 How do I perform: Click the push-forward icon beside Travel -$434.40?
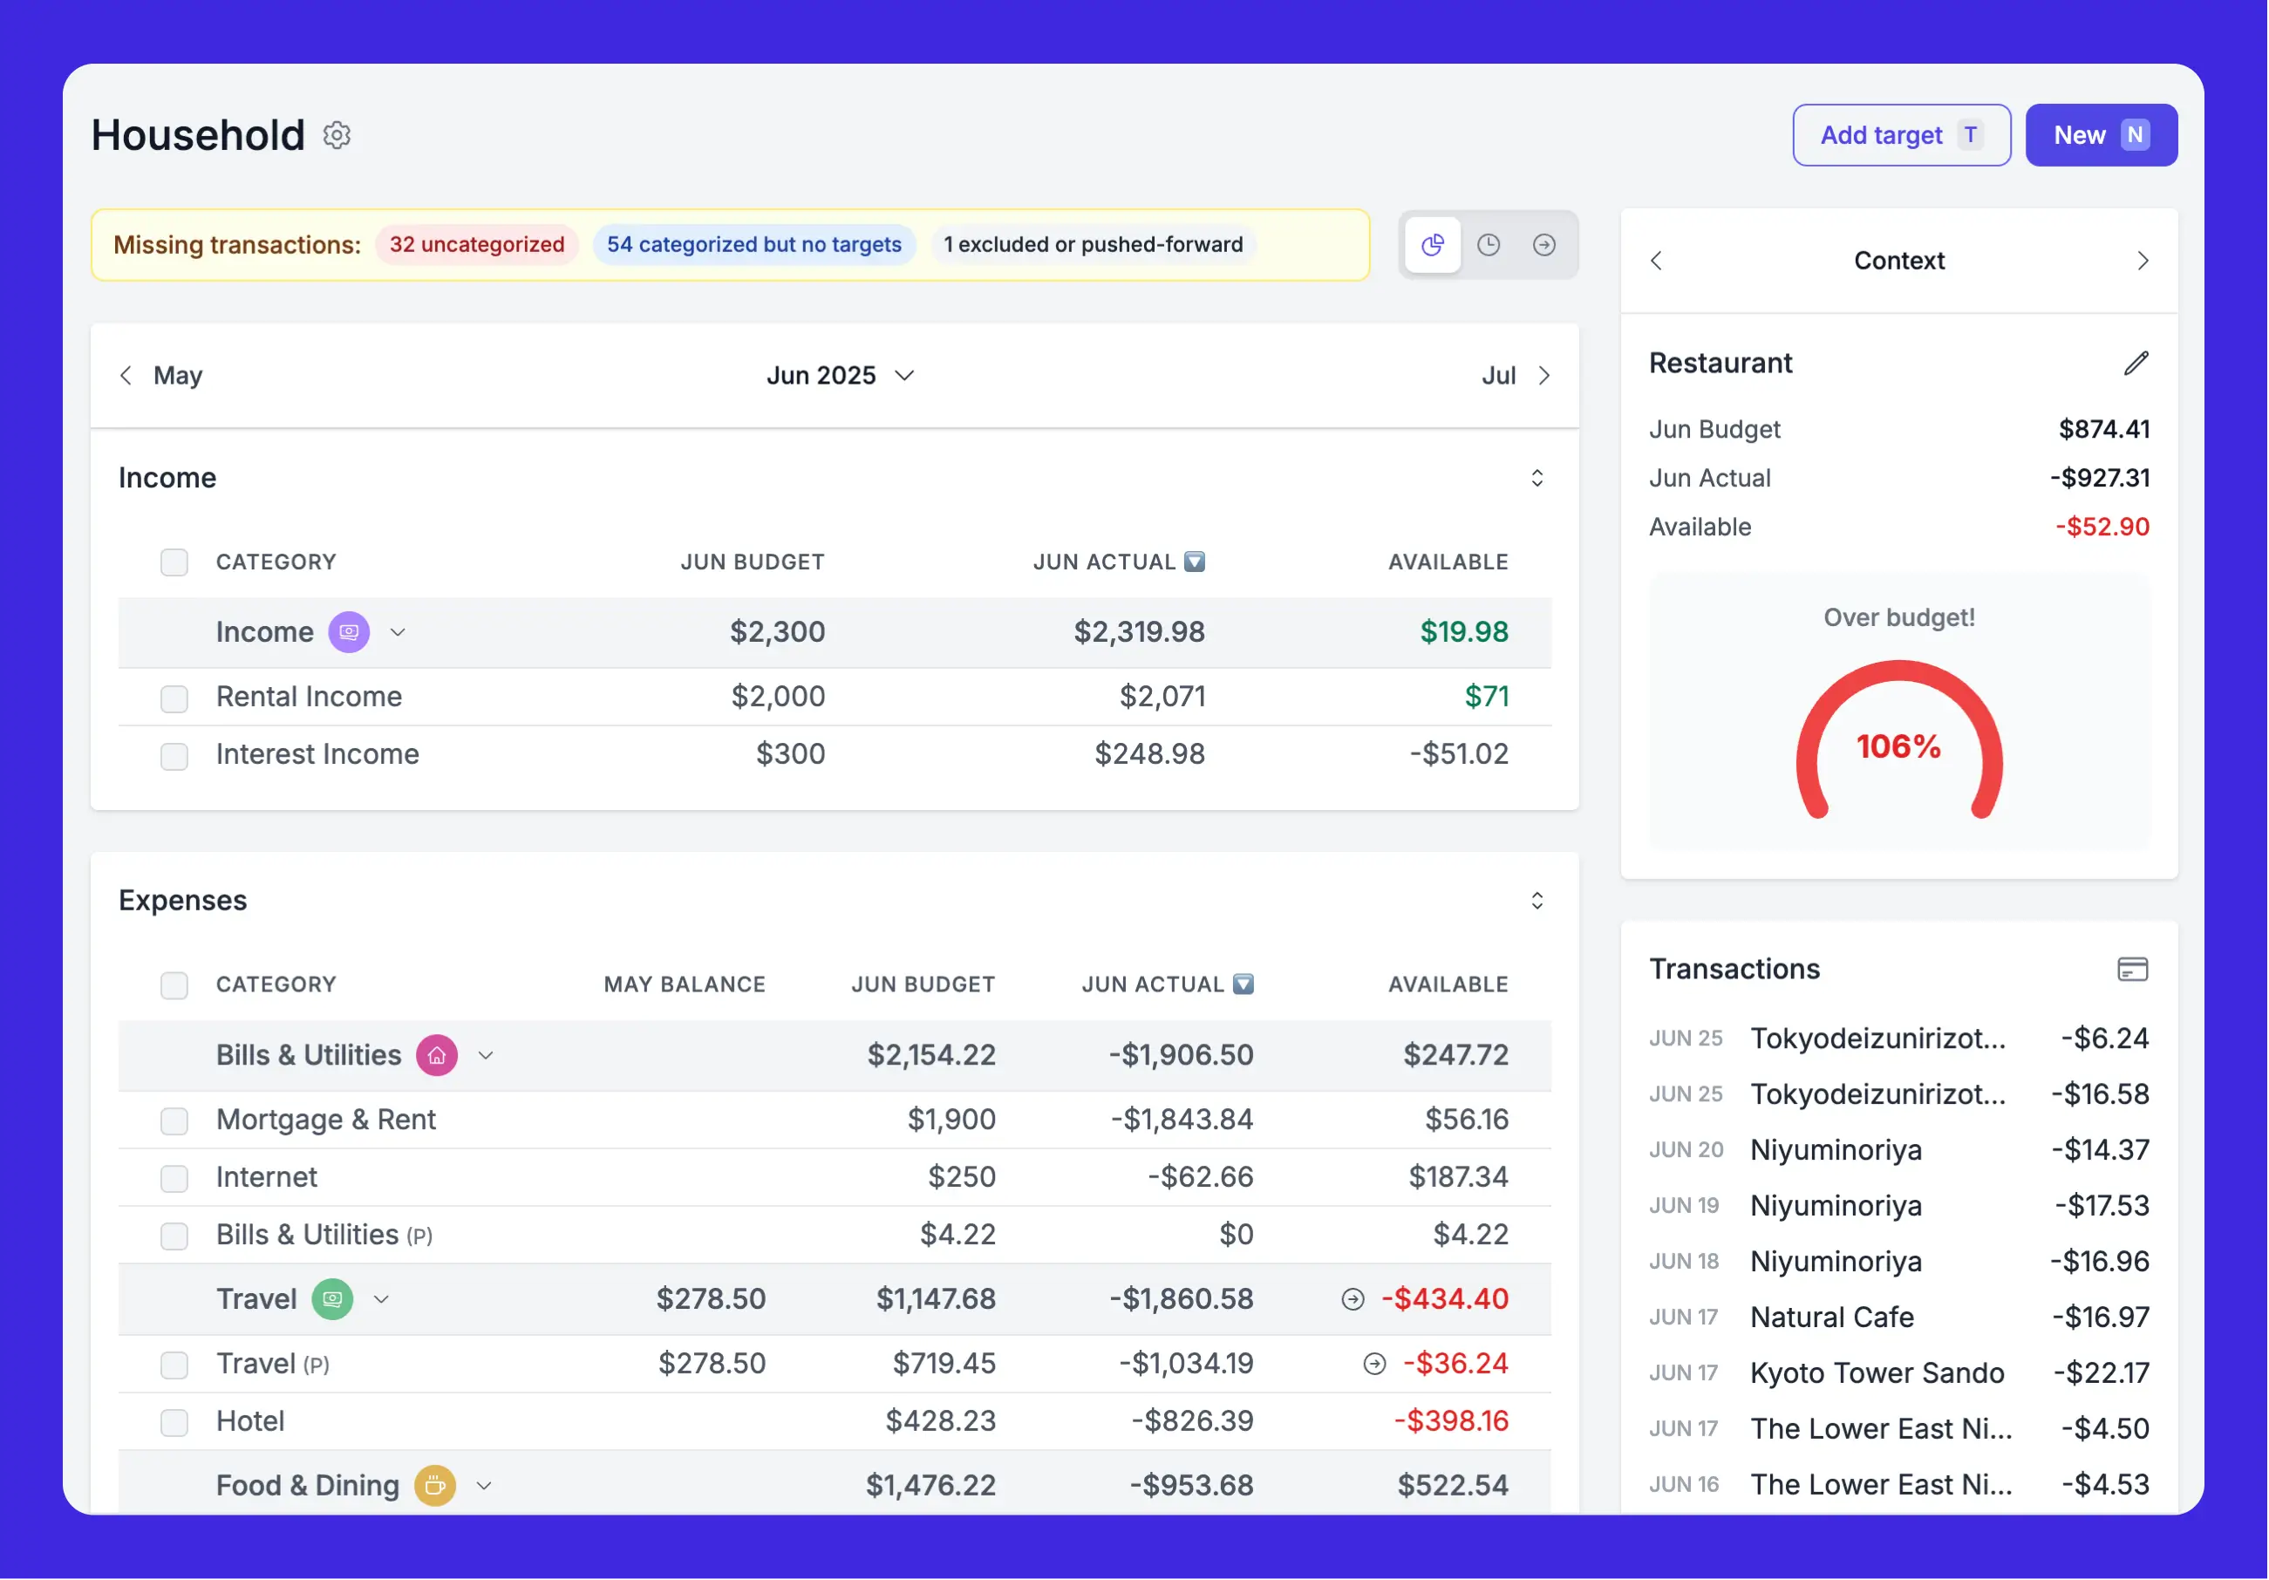[x=1353, y=1299]
